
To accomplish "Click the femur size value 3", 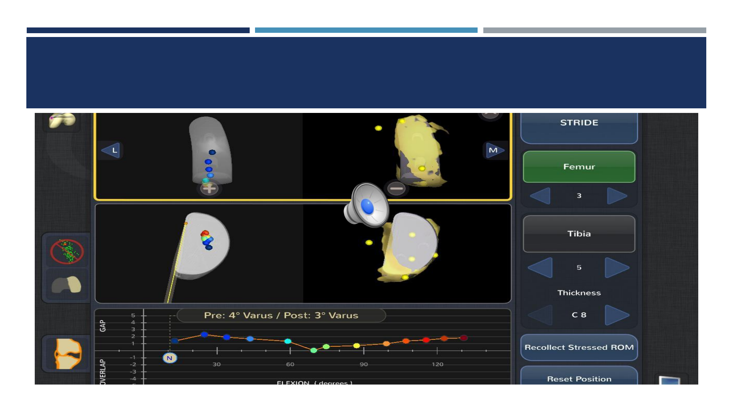I will (x=579, y=196).
